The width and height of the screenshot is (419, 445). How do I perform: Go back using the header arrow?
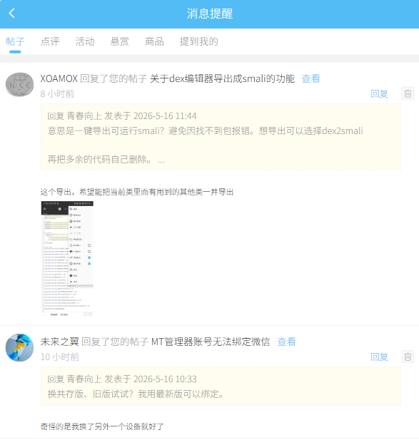point(12,14)
